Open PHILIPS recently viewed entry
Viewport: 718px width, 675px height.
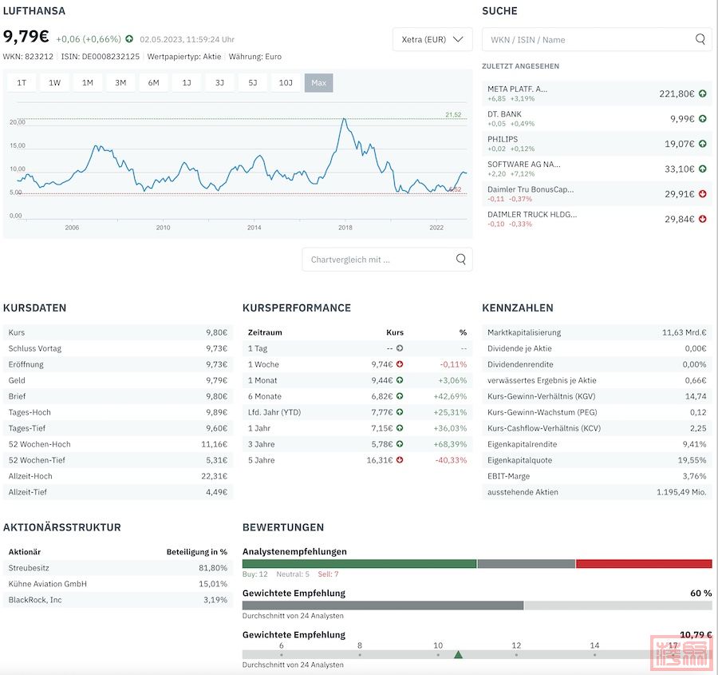point(597,144)
